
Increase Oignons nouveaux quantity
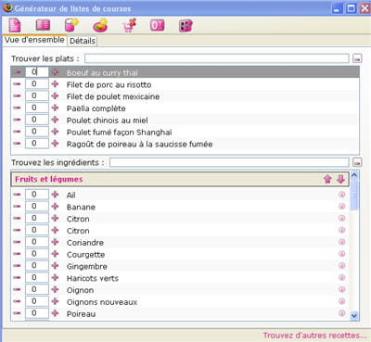pyautogui.click(x=55, y=301)
